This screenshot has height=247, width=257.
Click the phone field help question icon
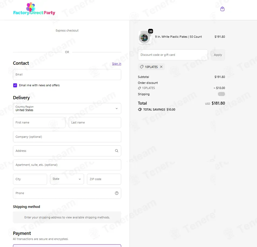pos(117,193)
